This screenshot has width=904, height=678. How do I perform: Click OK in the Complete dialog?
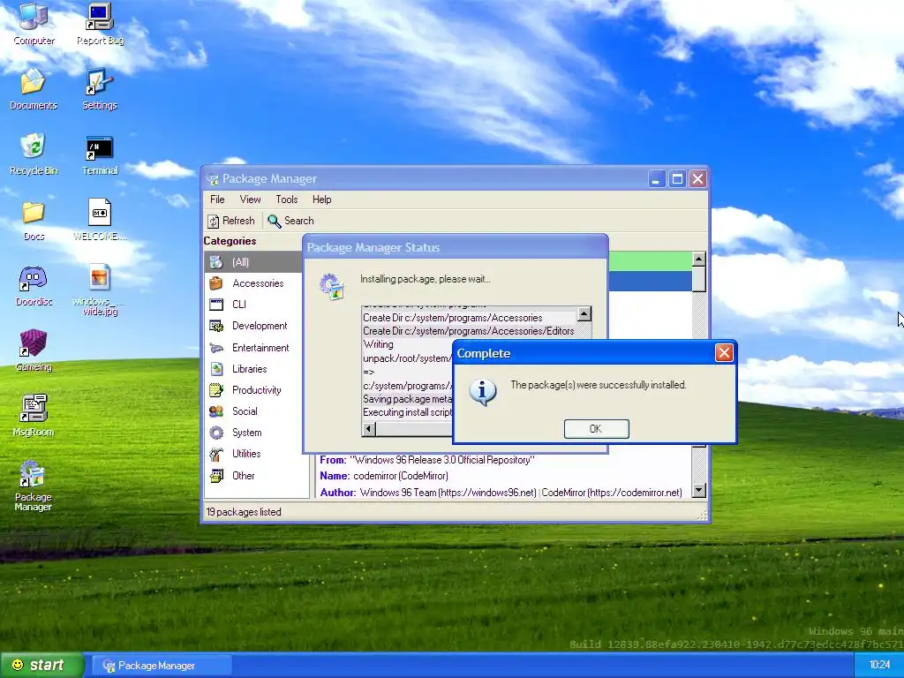tap(596, 428)
